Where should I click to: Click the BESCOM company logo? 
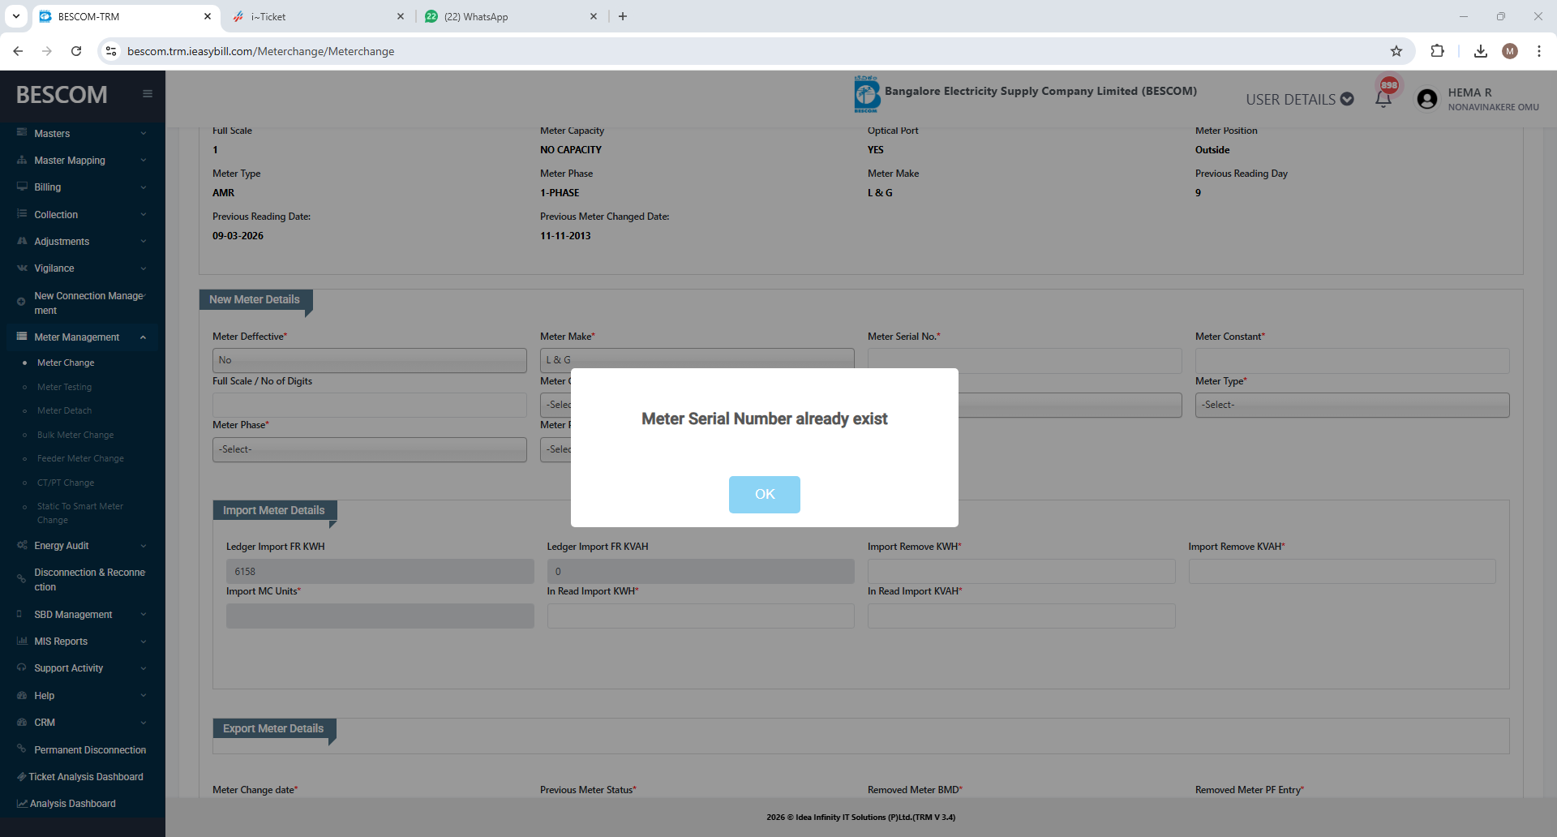coord(866,94)
